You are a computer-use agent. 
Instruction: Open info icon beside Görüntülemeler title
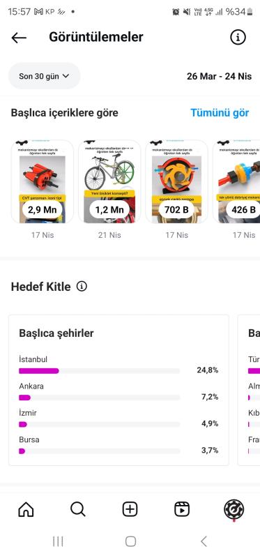pos(238,37)
